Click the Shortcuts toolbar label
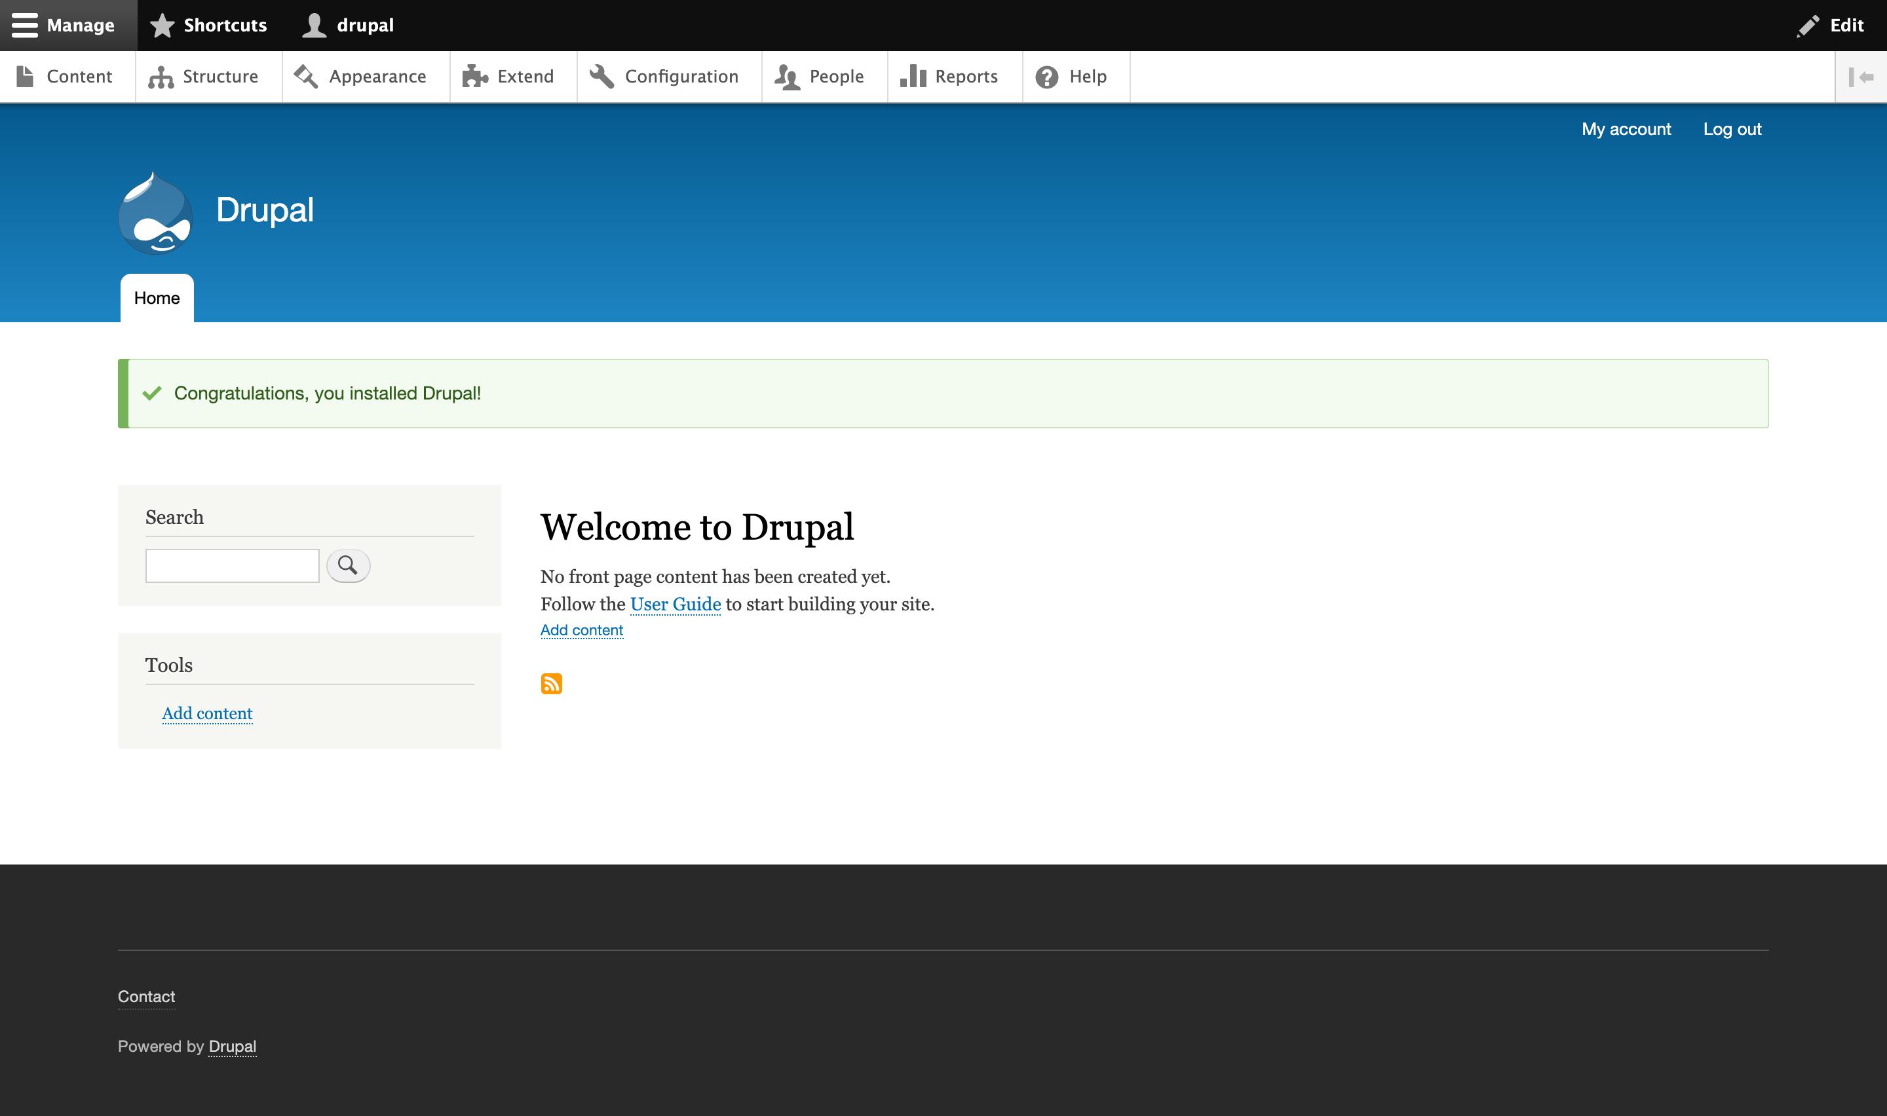The height and width of the screenshot is (1116, 1887). [x=225, y=25]
